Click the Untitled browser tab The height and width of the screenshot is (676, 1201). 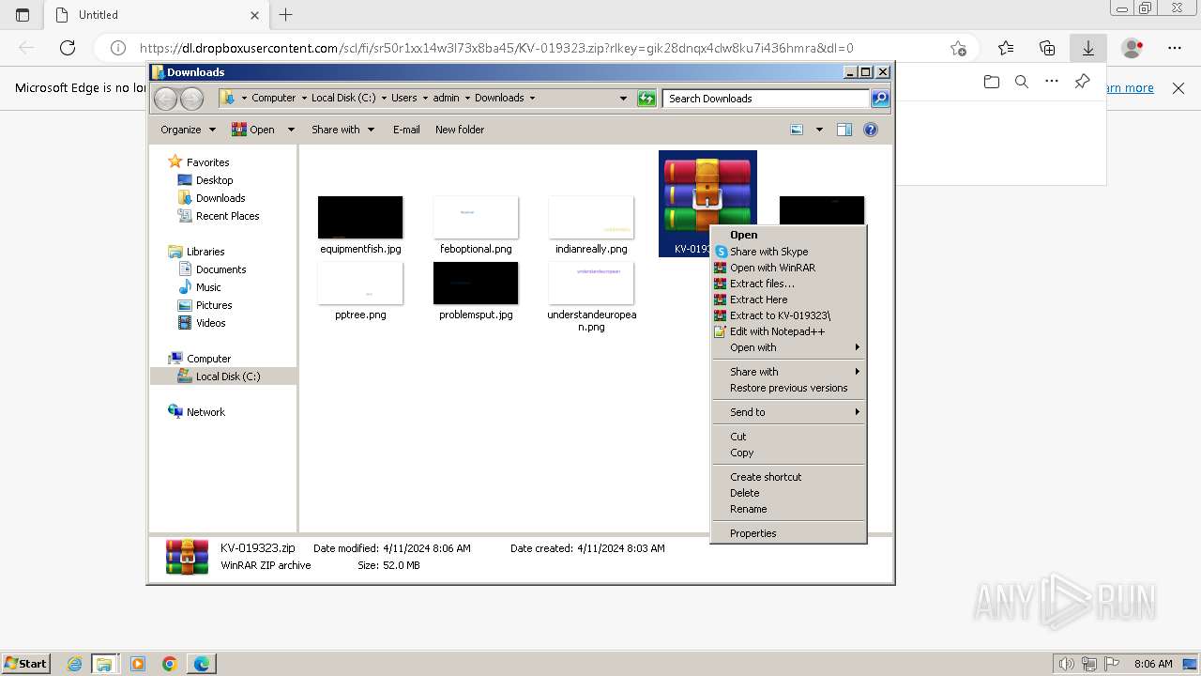click(156, 15)
